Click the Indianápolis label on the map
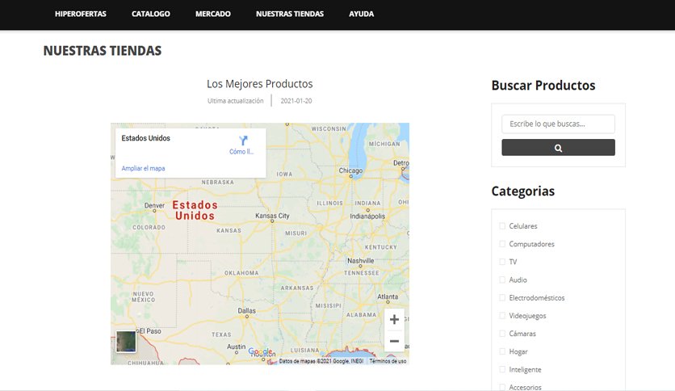Screen dimensions: 675x391 point(367,217)
